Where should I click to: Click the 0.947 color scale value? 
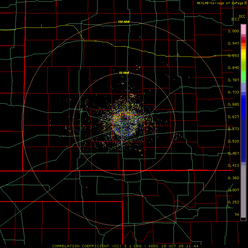click(x=233, y=43)
